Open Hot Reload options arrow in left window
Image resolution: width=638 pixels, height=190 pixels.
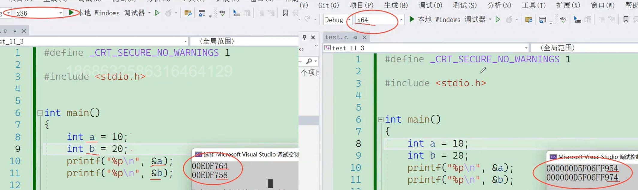[176, 13]
